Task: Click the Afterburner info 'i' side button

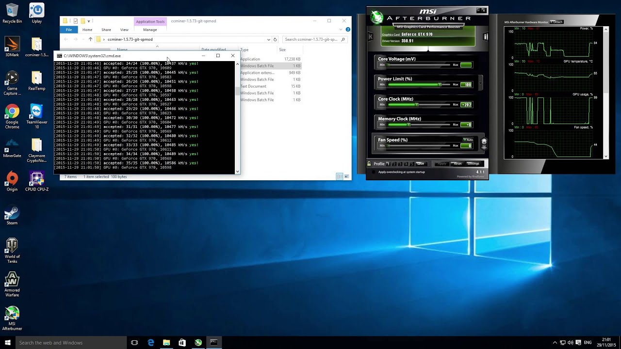Action: point(485,36)
